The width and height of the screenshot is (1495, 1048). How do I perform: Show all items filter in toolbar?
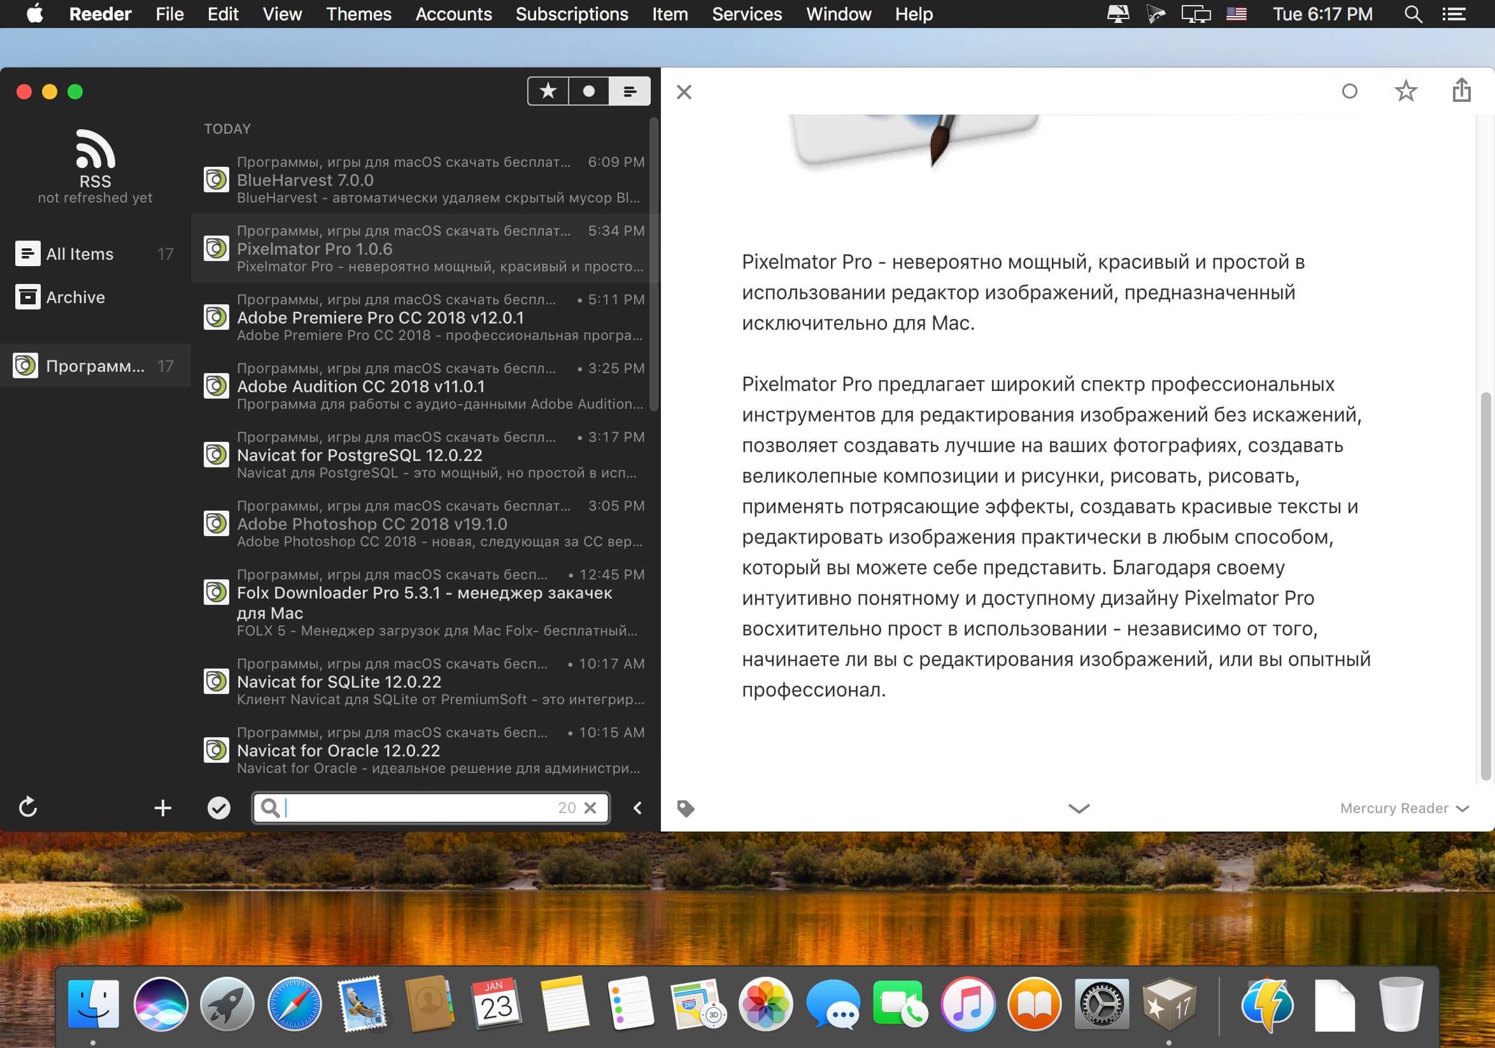pos(630,91)
